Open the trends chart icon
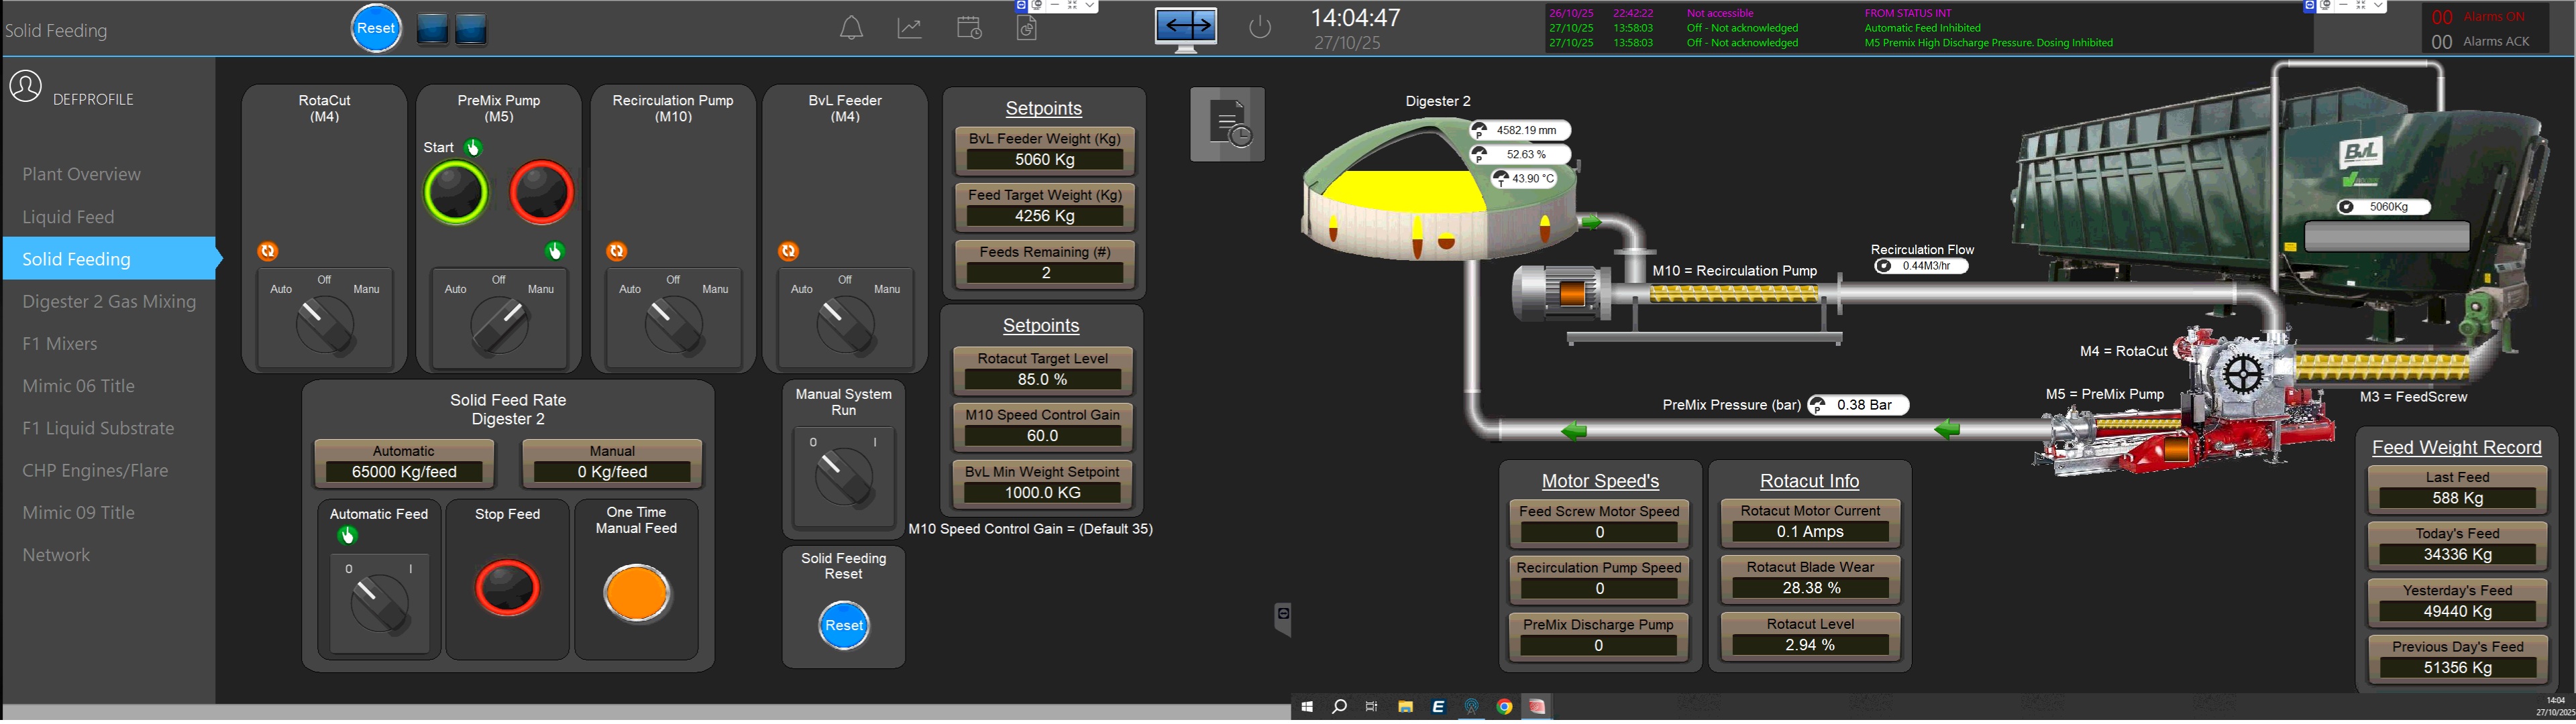Screen dimensions: 2576x724 click(909, 28)
